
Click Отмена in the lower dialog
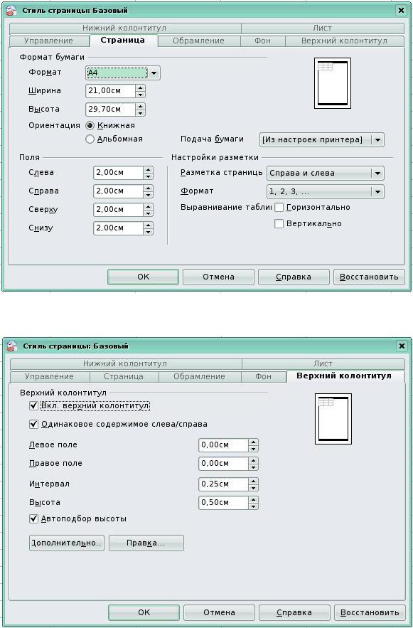pyautogui.click(x=220, y=612)
